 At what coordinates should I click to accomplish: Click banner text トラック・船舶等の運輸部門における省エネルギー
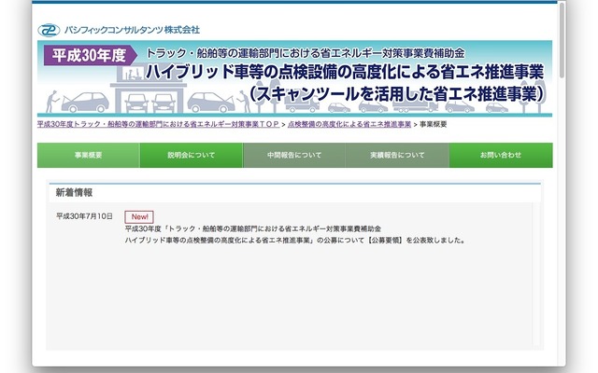[306, 53]
